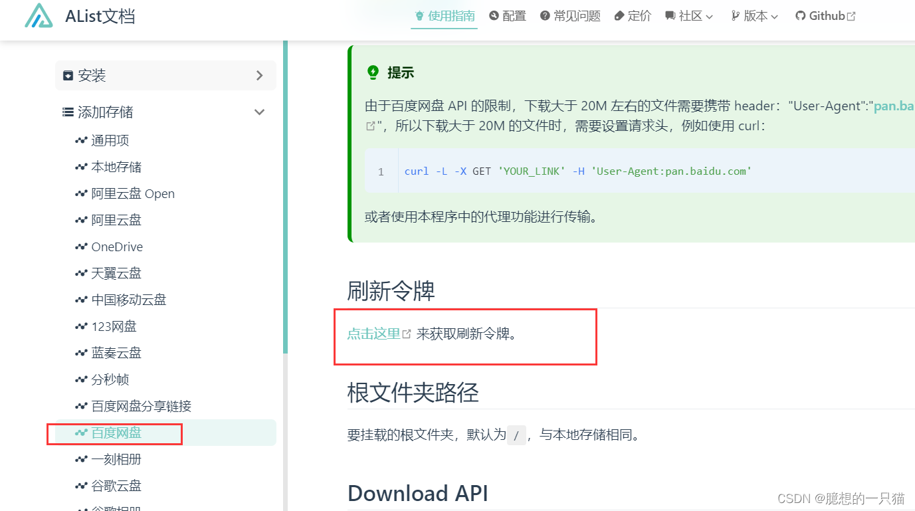Open the Github external link
Screen dimensions: 915x511
coord(825,16)
